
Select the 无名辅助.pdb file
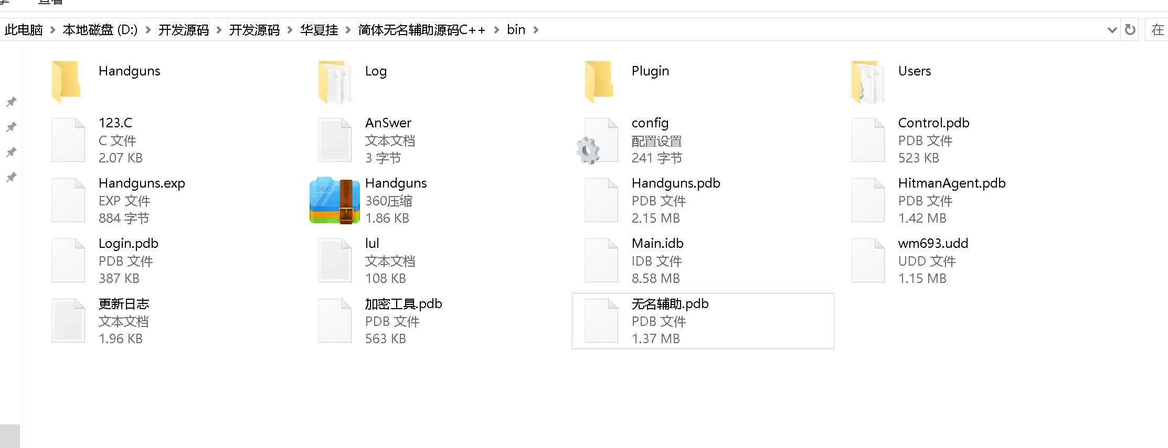(x=703, y=321)
